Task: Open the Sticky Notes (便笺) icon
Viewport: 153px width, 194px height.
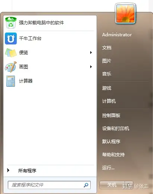Action: pyautogui.click(x=11, y=53)
